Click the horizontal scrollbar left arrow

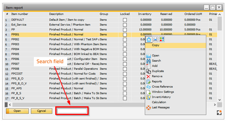[x=10, y=104]
